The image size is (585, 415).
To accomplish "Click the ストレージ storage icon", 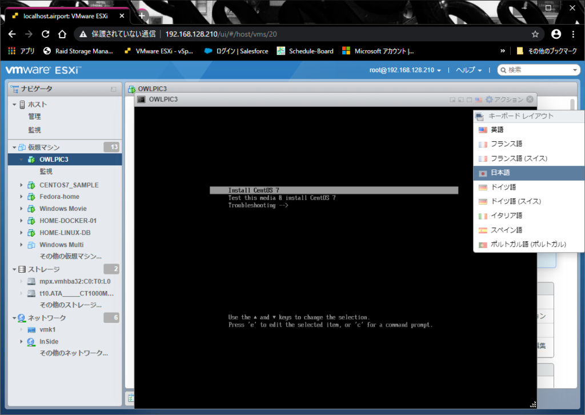I will coord(22,269).
